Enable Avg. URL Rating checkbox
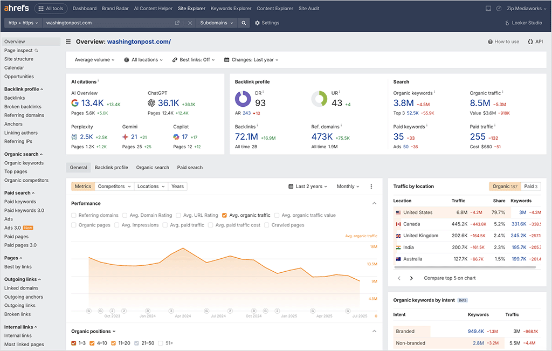This screenshot has height=351, width=552. click(x=178, y=215)
